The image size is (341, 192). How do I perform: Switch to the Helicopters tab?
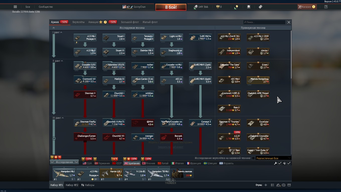[x=78, y=22]
